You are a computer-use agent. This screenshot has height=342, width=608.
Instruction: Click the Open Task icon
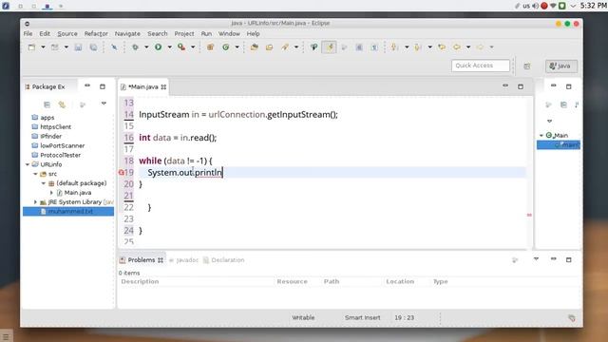(x=270, y=47)
